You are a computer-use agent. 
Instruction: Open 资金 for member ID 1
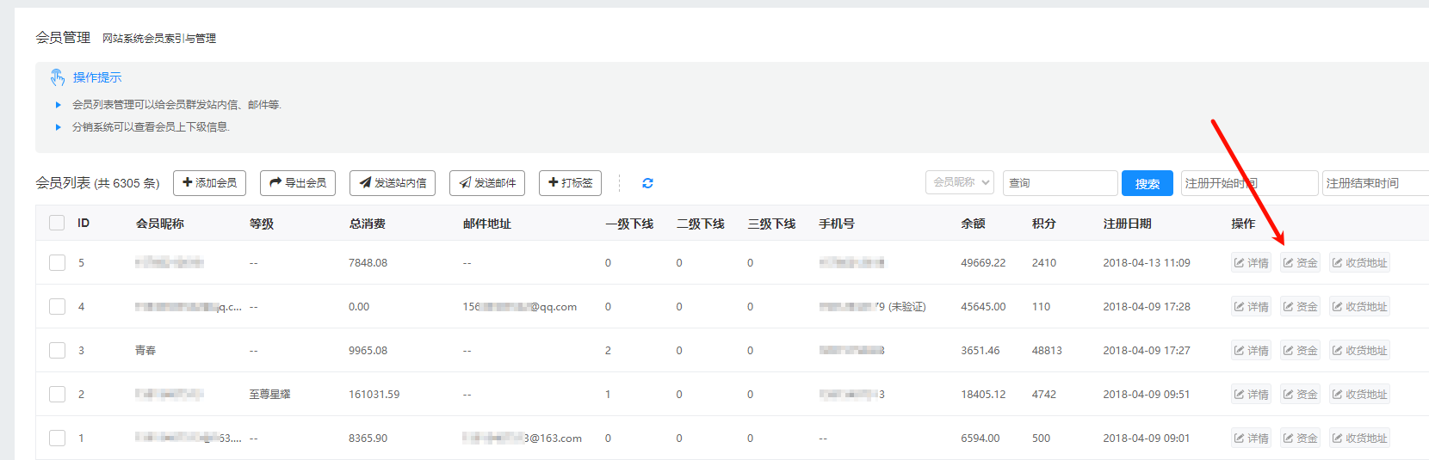(1300, 439)
